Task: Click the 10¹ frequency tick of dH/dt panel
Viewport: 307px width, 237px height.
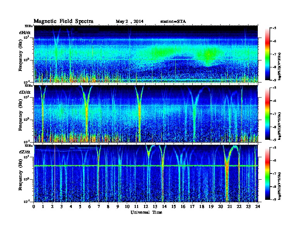Action: [x=27, y=37]
